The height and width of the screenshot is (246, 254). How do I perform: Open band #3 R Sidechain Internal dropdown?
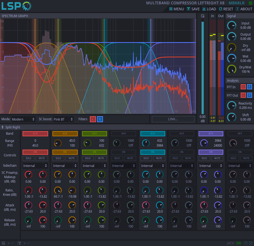point(95,166)
